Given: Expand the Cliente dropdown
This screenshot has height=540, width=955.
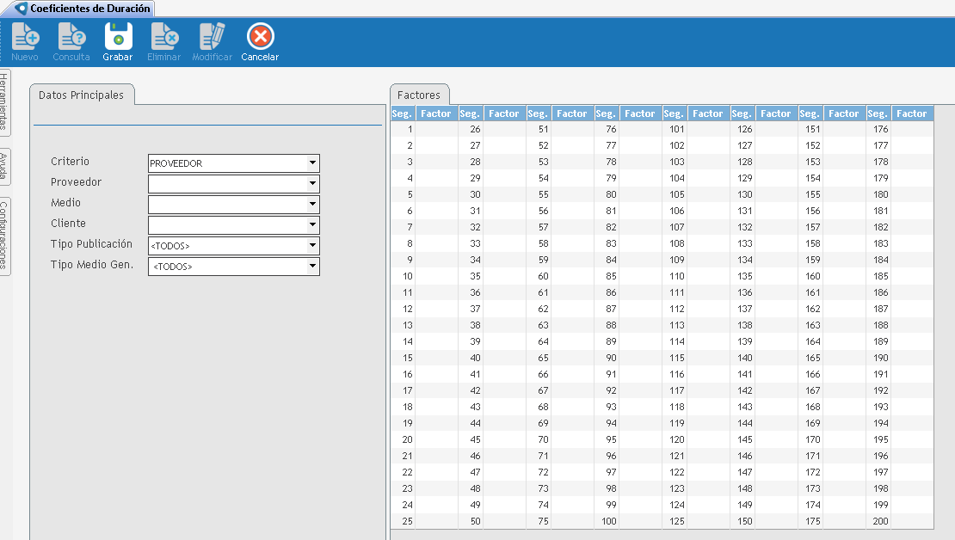Looking at the screenshot, I should click(312, 225).
